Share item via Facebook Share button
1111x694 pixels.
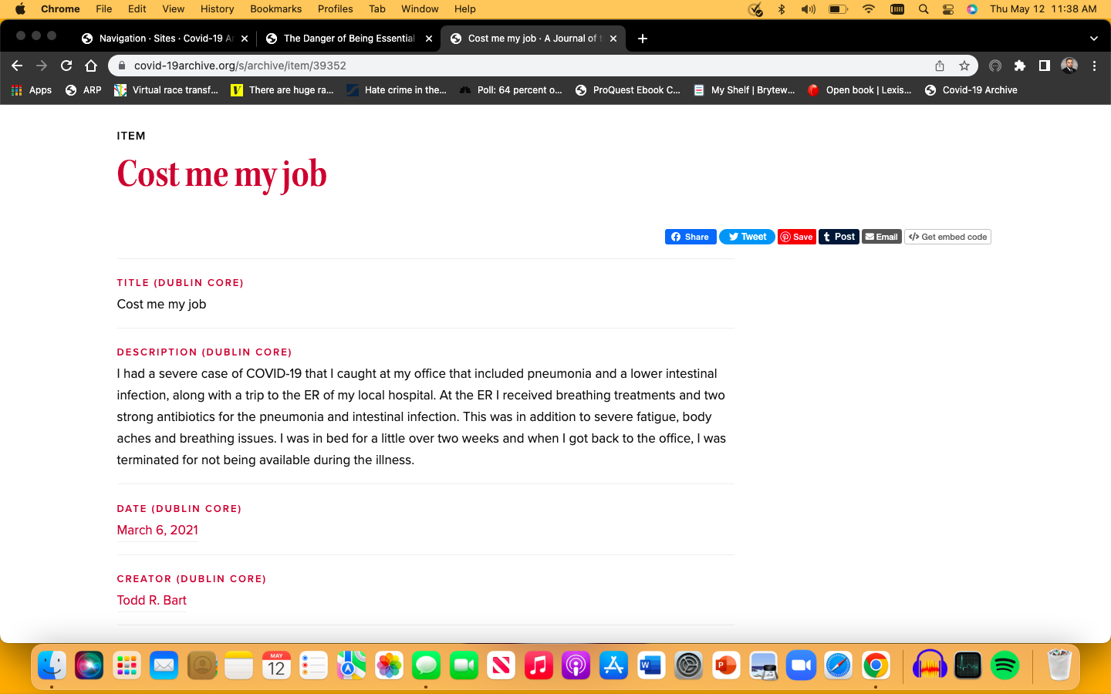691,237
